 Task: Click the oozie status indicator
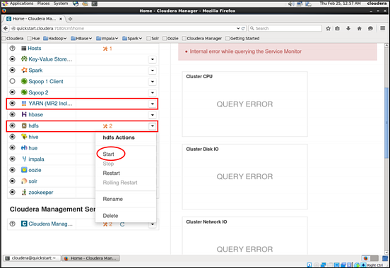click(12, 170)
